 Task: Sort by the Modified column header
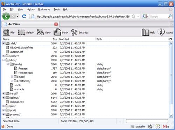pyautogui.click(x=77, y=39)
